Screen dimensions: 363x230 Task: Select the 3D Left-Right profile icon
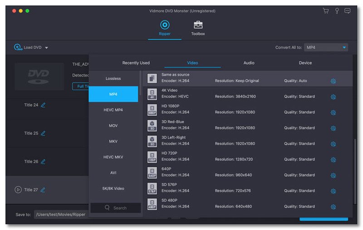tap(152, 141)
